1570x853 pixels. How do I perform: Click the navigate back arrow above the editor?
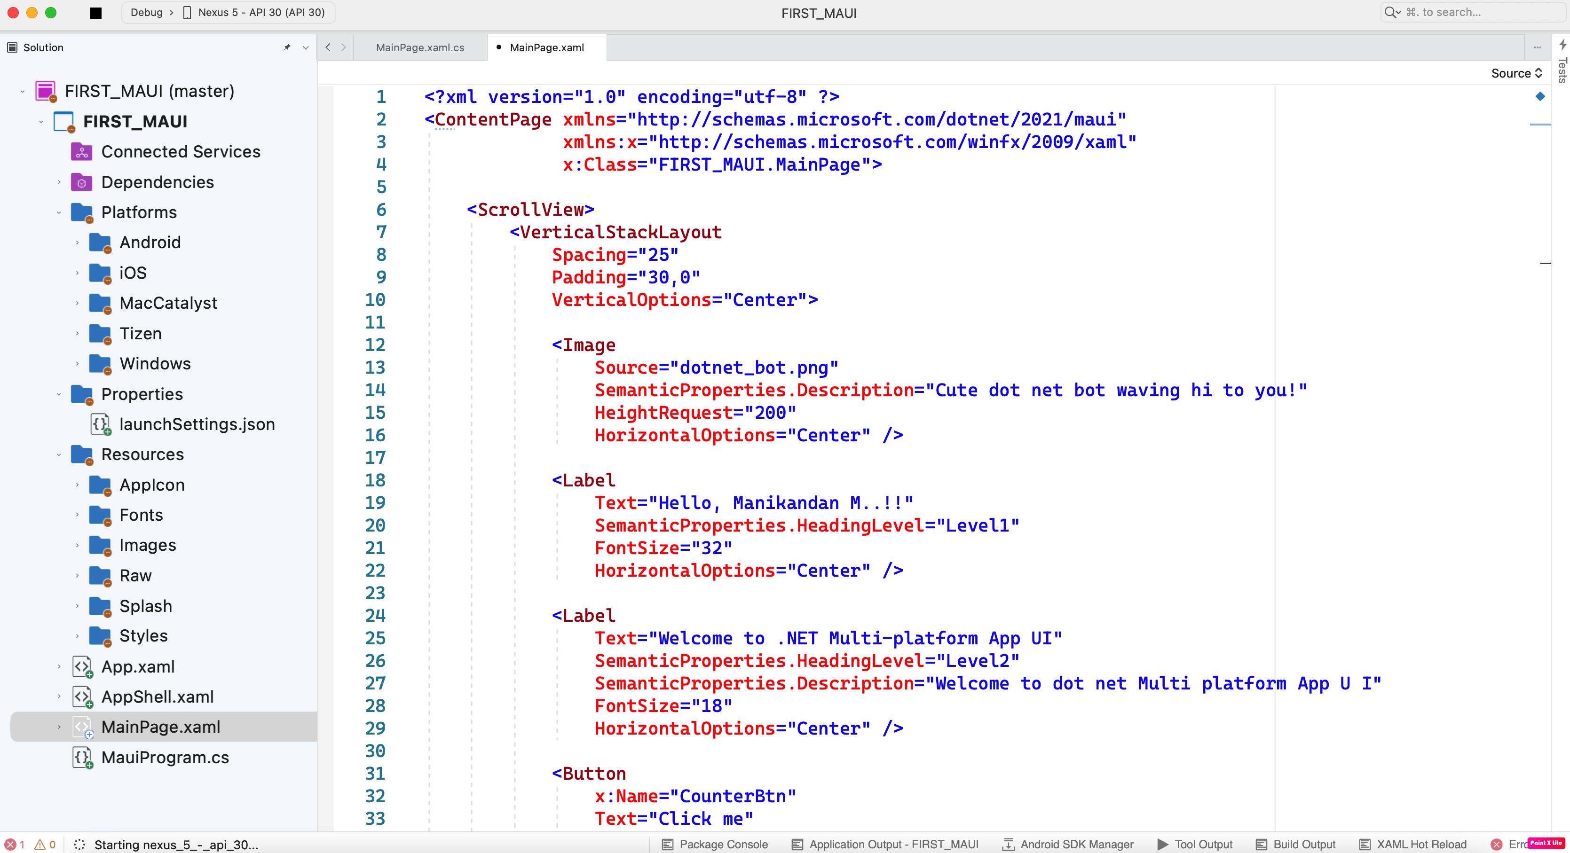[x=328, y=47]
